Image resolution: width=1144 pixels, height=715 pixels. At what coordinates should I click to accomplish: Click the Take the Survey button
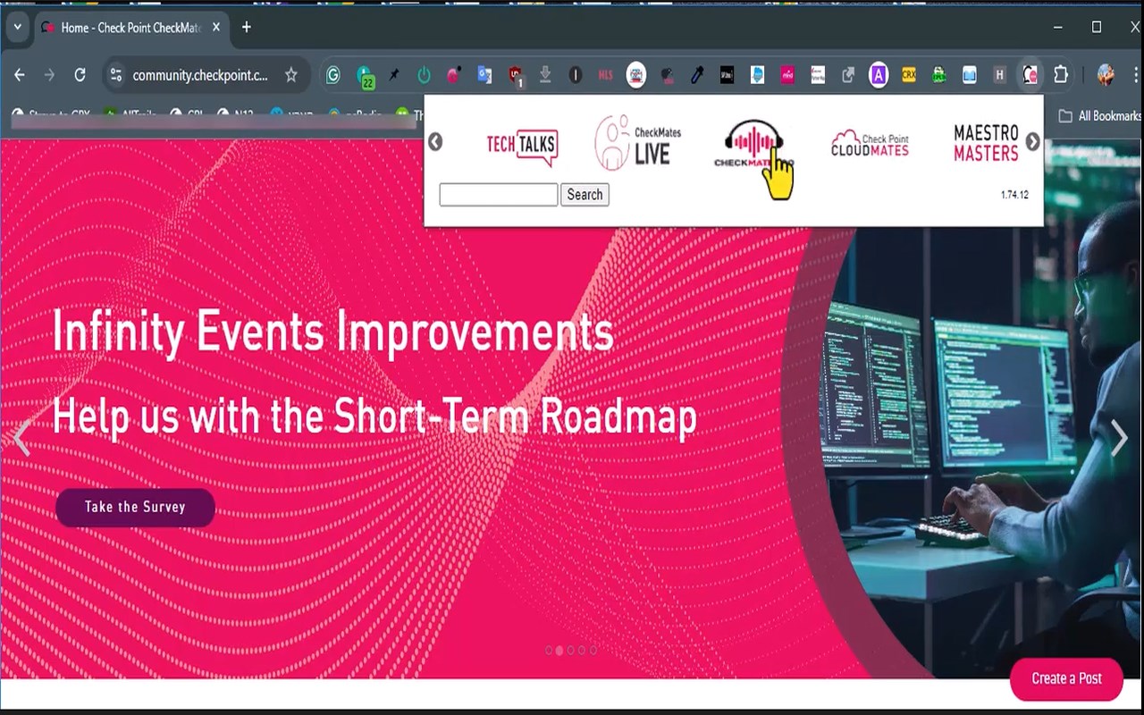135,507
